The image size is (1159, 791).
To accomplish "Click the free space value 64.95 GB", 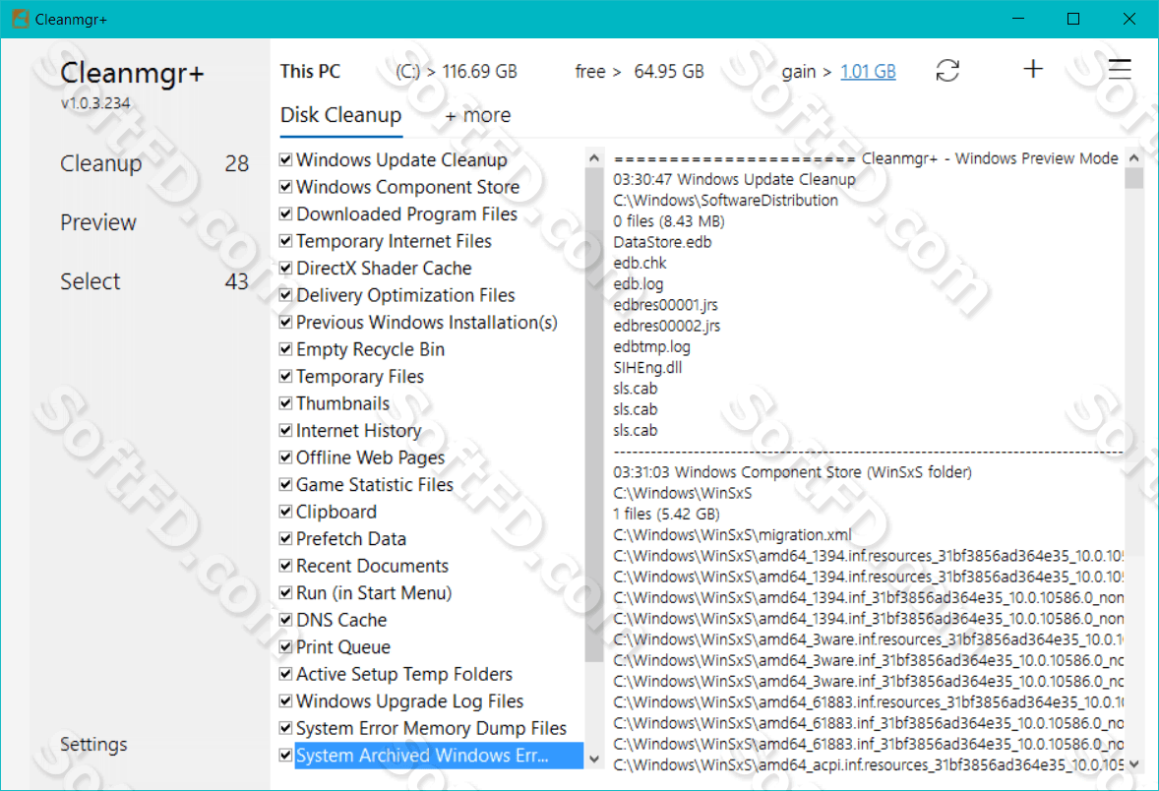I will [x=669, y=72].
